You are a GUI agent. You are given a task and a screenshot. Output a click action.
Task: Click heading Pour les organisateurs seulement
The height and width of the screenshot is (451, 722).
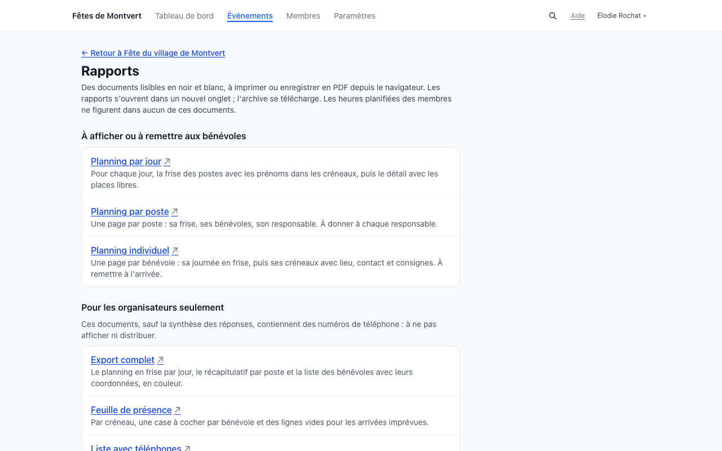click(153, 307)
